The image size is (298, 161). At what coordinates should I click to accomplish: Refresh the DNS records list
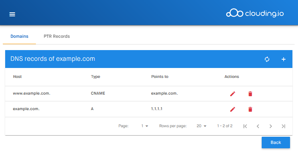267,59
